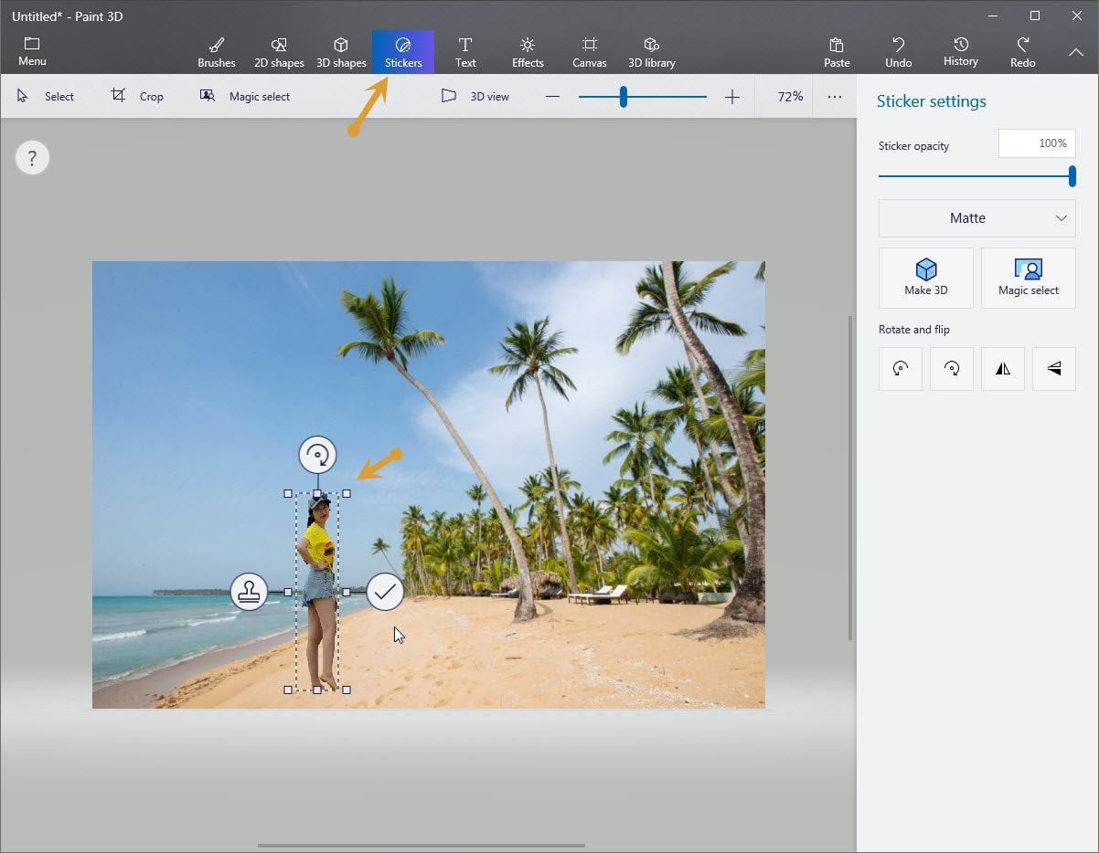Open the more options ellipsis menu
The image size is (1099, 853).
point(835,96)
